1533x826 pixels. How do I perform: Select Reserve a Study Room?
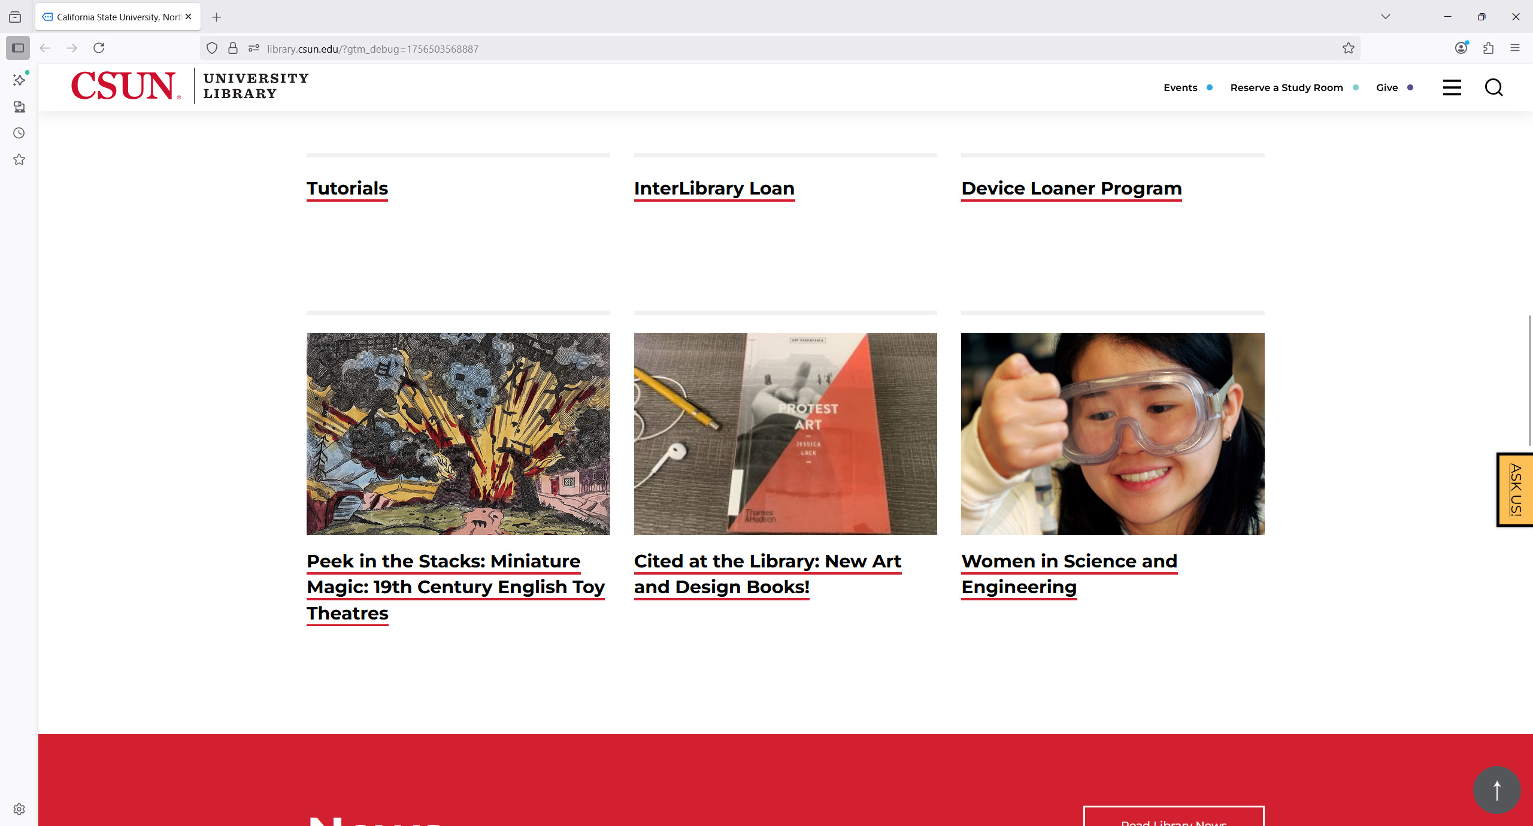1286,87
